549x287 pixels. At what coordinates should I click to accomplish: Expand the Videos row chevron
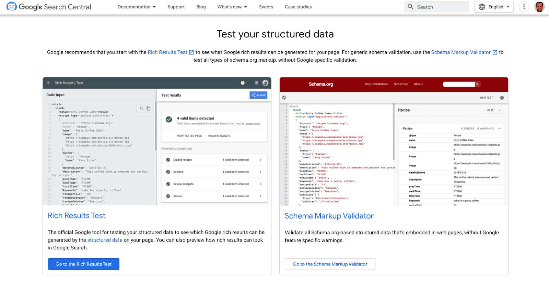(x=260, y=196)
